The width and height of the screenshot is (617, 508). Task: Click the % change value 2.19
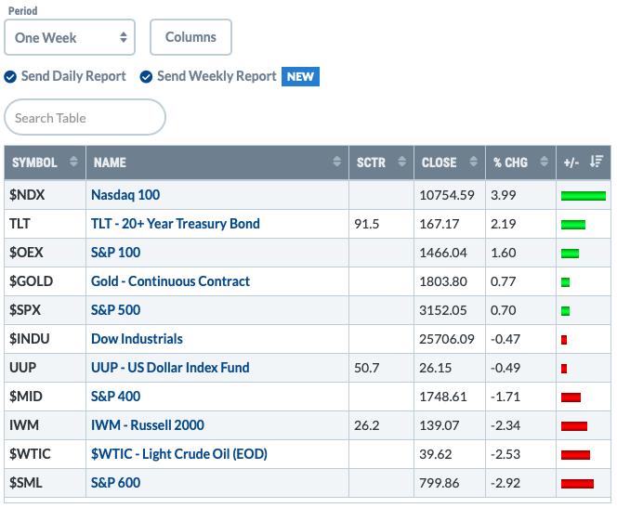(x=503, y=224)
